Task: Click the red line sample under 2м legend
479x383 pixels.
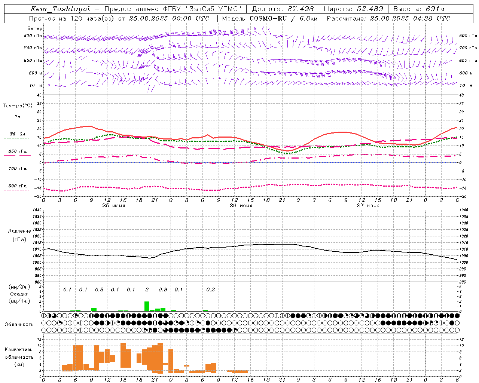Action: tap(17, 121)
